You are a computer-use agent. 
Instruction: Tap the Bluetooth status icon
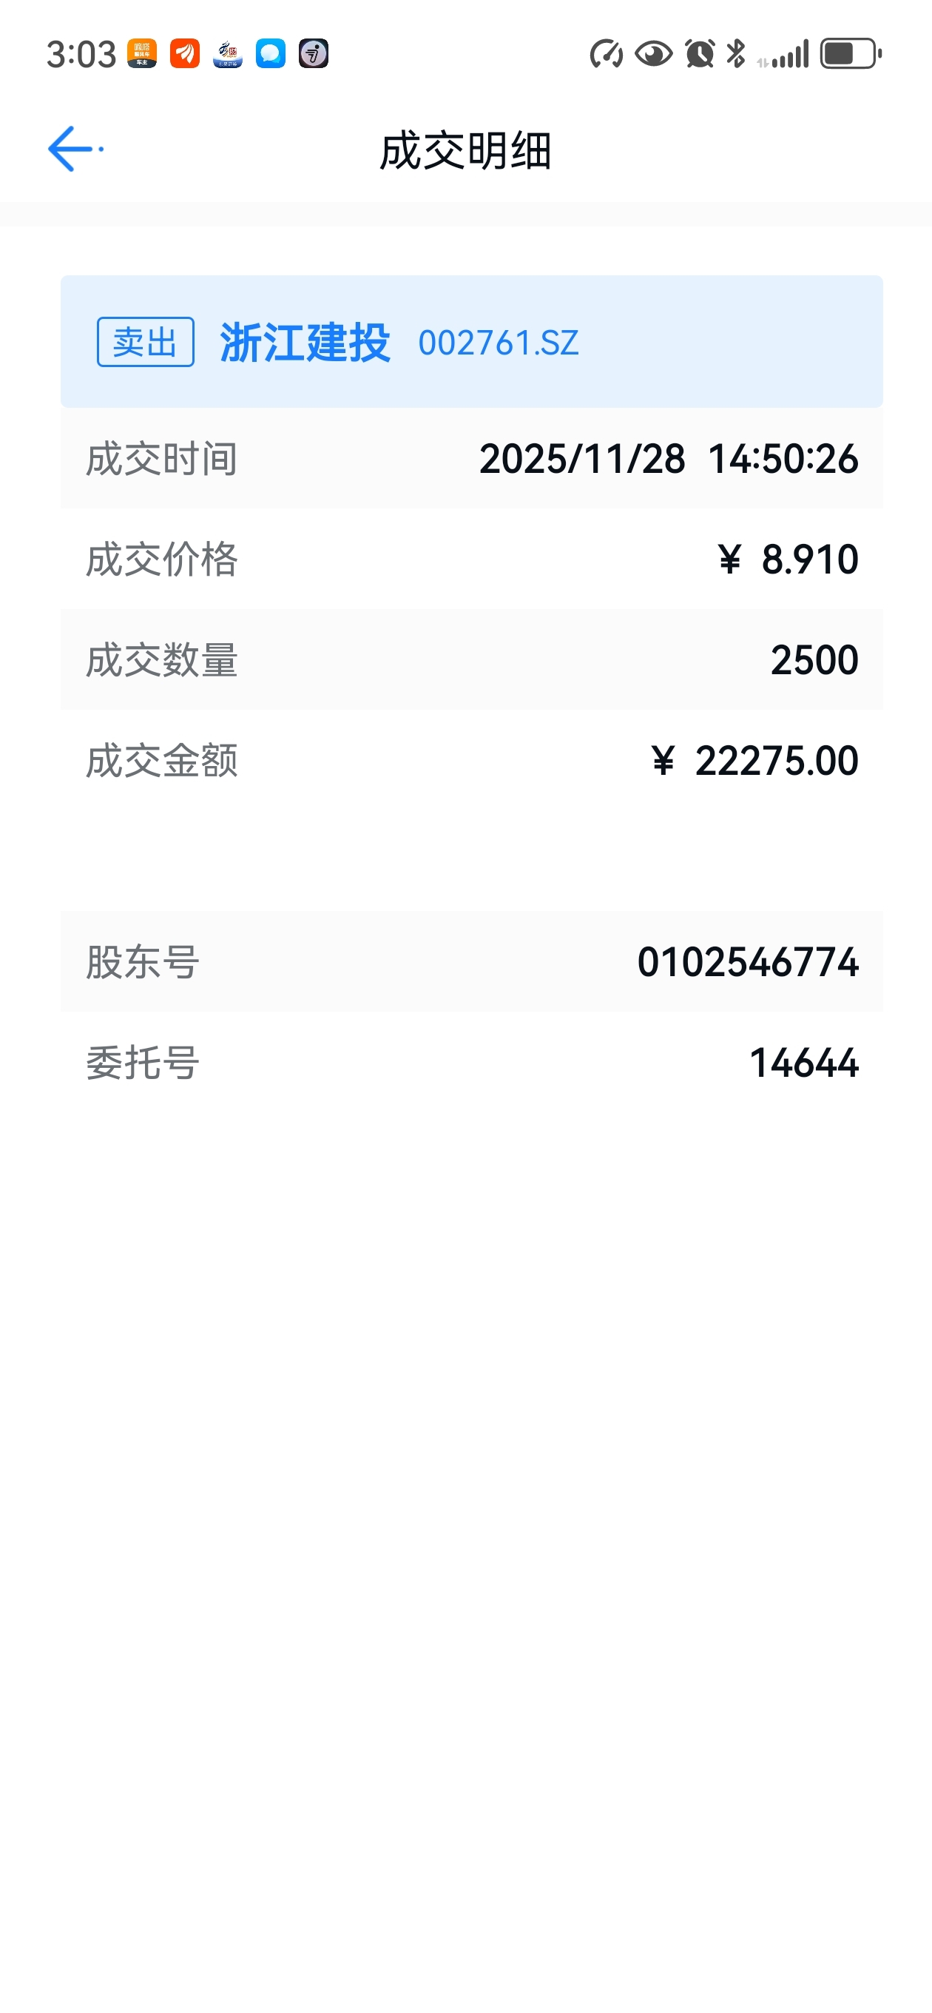tap(736, 54)
